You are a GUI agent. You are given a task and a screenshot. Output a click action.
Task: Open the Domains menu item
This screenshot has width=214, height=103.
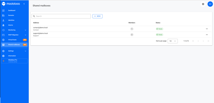click(14, 15)
